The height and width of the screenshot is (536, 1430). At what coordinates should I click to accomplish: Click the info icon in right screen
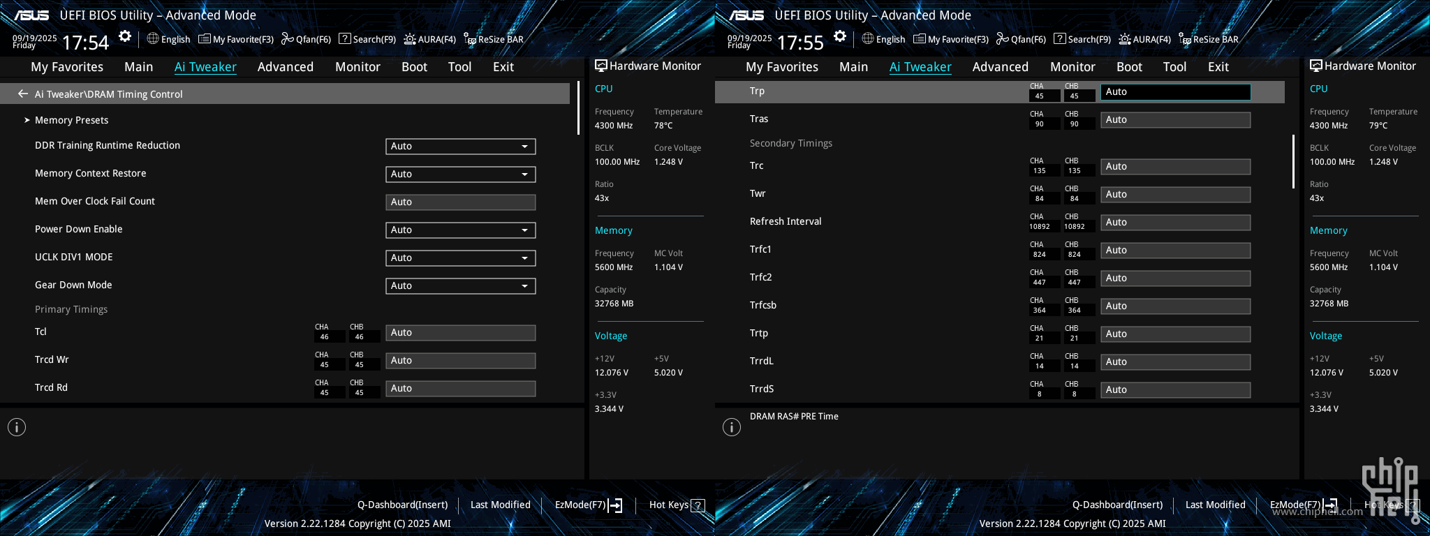(732, 427)
